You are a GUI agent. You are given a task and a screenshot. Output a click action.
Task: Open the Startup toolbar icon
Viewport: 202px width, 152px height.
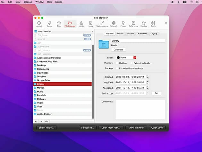coord(144,24)
